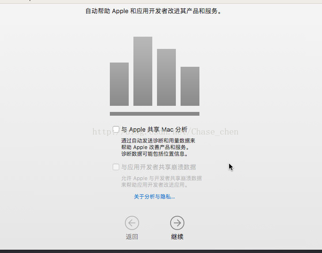Click text 自动帮助 Apple 和应用开发者改进其产品和服务
Screen dimensions: 322x253
(153, 11)
